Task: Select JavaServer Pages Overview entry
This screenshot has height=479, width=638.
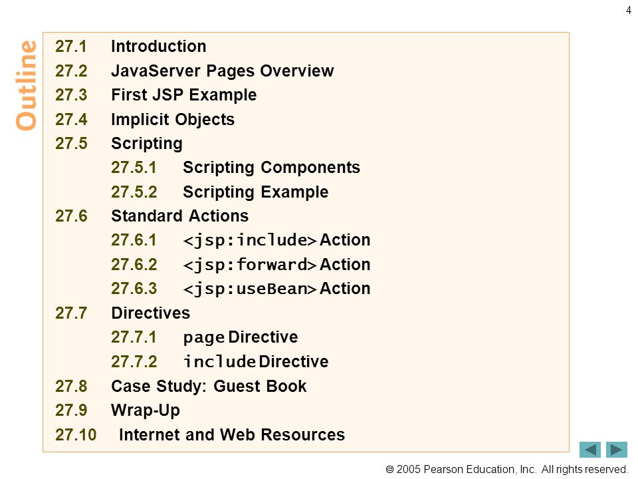Action: pyautogui.click(x=195, y=71)
